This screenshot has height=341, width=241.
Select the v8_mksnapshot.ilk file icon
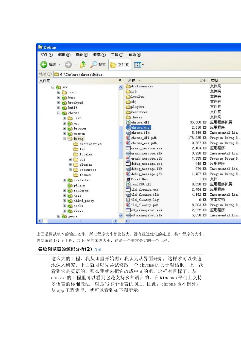pyautogui.click(x=128, y=215)
